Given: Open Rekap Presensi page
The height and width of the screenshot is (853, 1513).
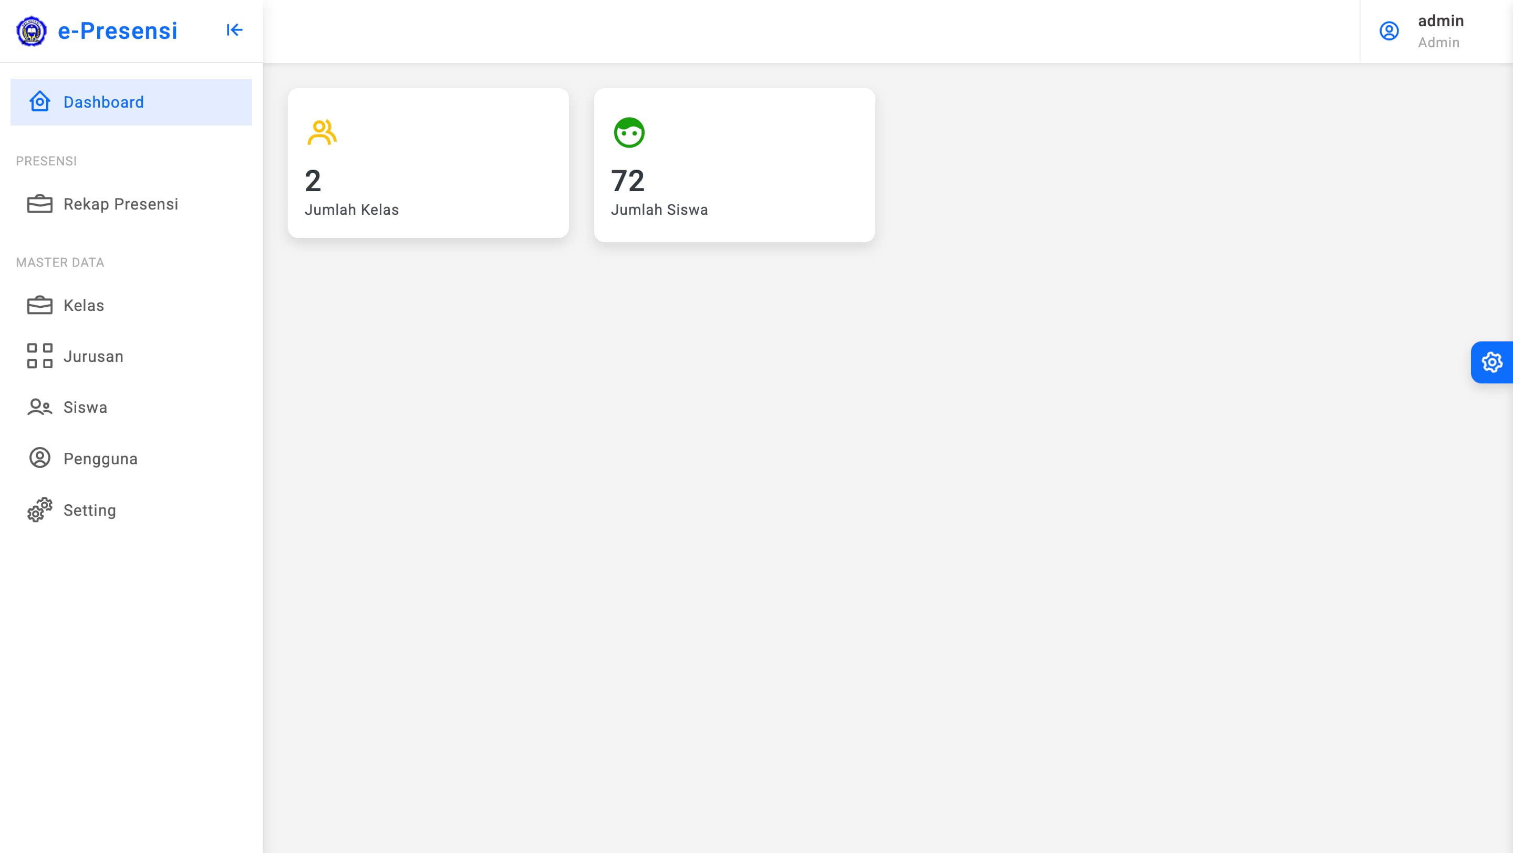Looking at the screenshot, I should pos(120,204).
